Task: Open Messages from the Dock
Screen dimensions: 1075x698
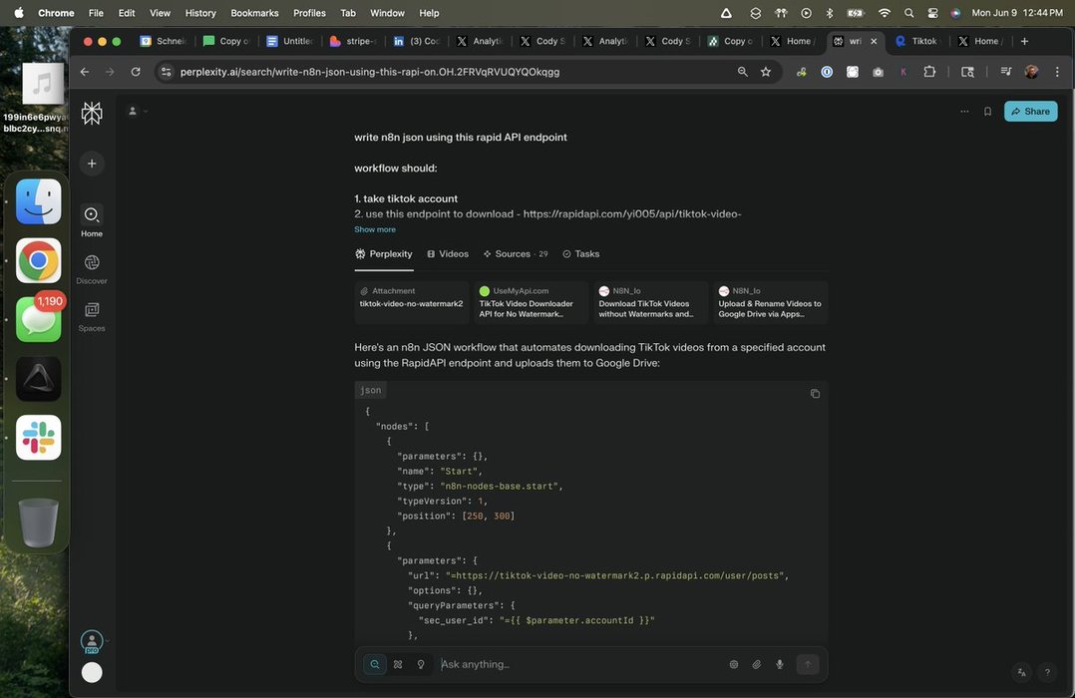Action: (38, 319)
